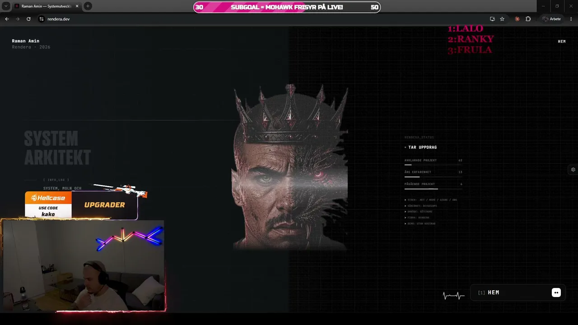Viewport: 578px width, 325px height.
Task: Open the Extensions puzzle icon
Action: click(x=528, y=19)
